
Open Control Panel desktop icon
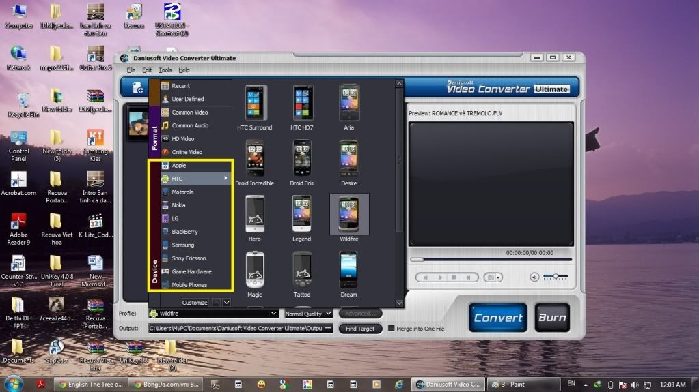pos(18,147)
